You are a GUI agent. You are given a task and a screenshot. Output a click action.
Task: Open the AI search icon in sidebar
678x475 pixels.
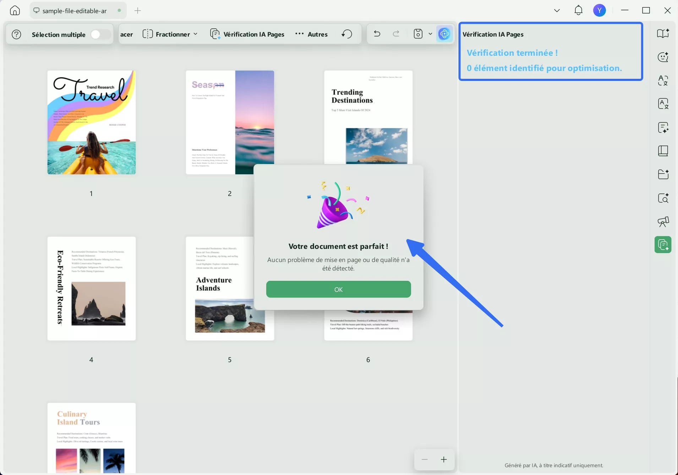pos(663,198)
